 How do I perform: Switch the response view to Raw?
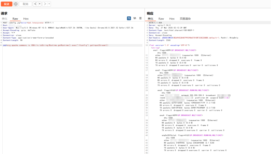[x=161, y=19]
